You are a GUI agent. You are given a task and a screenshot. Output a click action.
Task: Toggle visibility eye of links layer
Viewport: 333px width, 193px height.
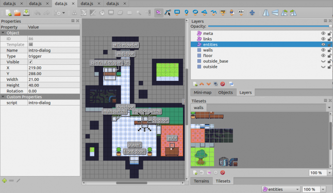click(x=323, y=39)
